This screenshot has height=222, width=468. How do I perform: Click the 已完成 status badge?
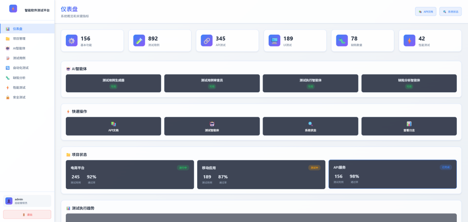pyautogui.click(x=445, y=167)
